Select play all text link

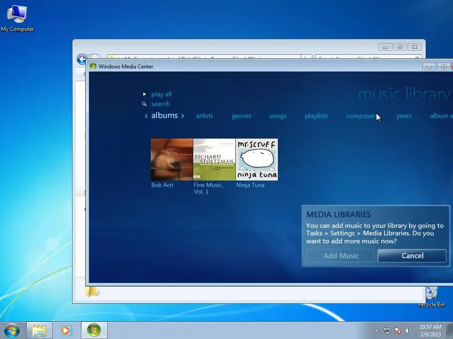coord(161,94)
